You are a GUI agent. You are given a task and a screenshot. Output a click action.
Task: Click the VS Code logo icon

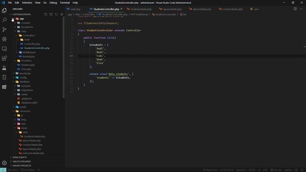click(x=3, y=3)
